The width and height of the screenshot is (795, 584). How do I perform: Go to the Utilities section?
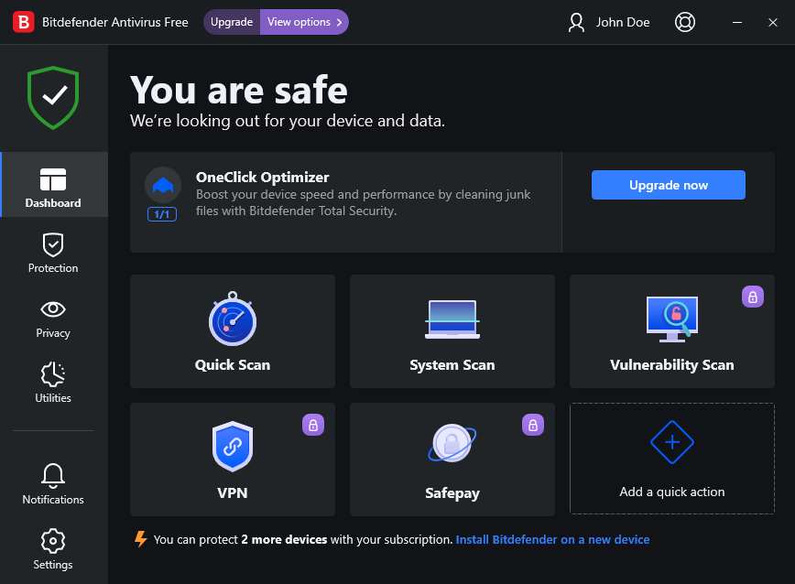[53, 383]
